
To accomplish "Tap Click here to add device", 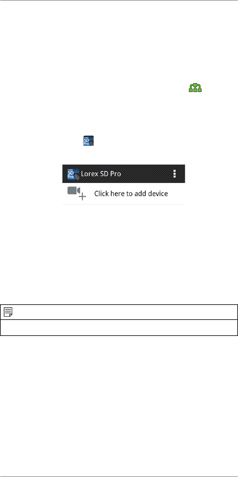I will click(131, 194).
